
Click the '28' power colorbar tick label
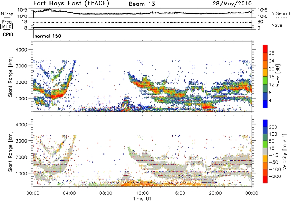(271, 53)
